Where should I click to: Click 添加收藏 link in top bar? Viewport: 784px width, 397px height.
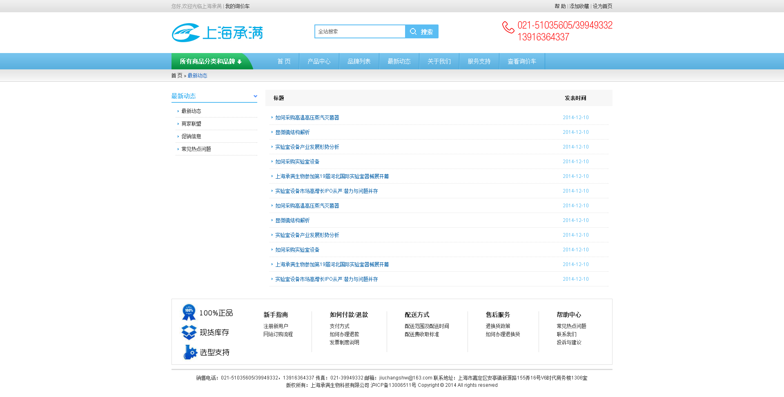click(579, 6)
